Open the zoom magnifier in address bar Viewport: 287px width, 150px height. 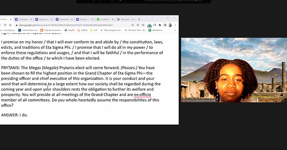[x=133, y=25]
